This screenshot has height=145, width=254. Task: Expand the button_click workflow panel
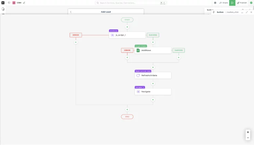247,12
